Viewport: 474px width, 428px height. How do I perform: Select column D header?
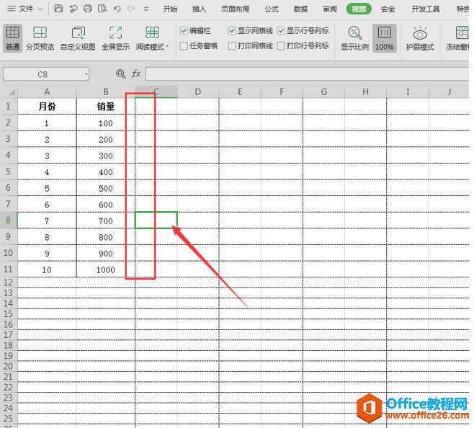[198, 92]
